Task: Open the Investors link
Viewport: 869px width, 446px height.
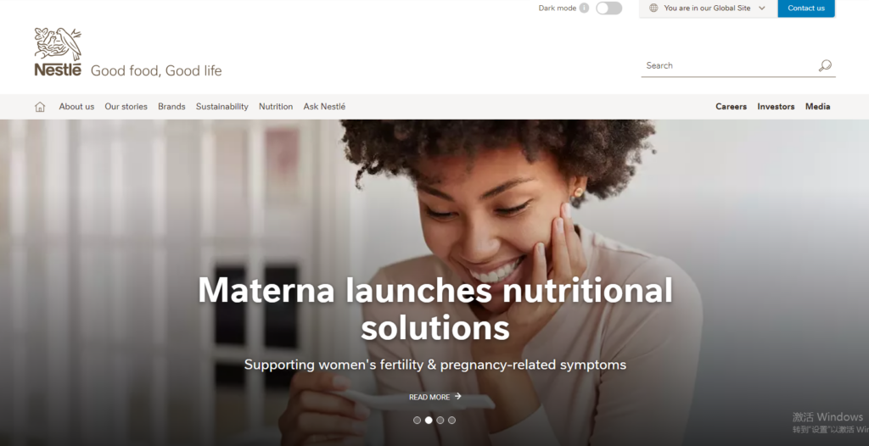Action: pos(776,106)
